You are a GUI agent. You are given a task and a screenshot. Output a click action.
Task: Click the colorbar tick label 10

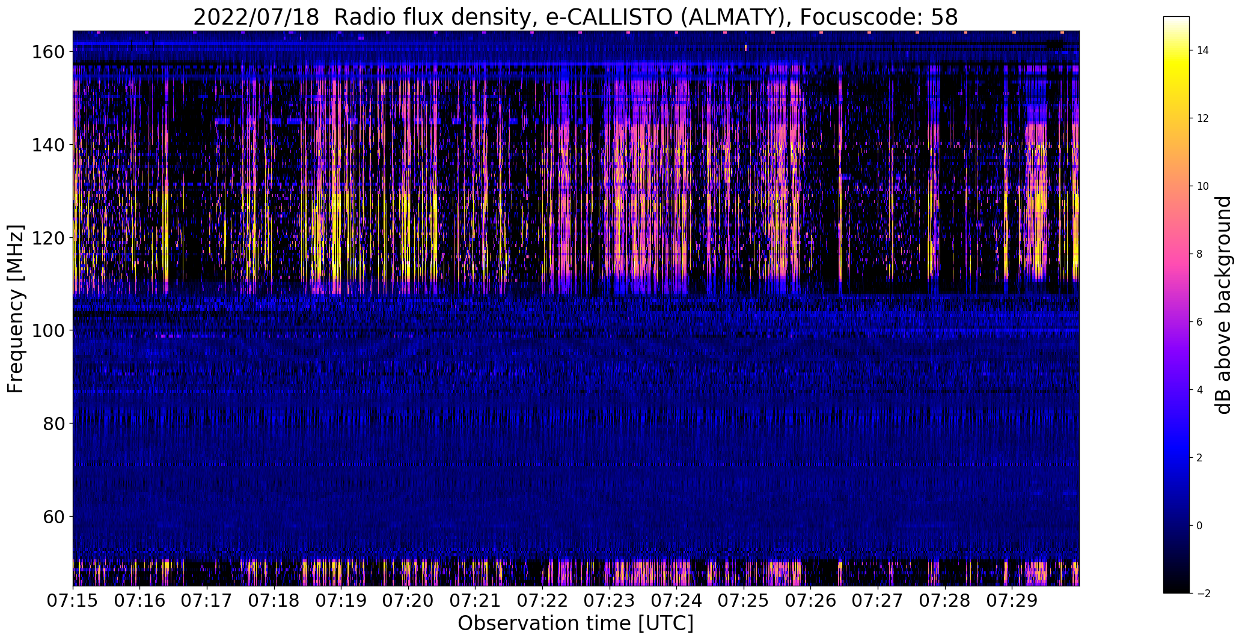(1203, 186)
